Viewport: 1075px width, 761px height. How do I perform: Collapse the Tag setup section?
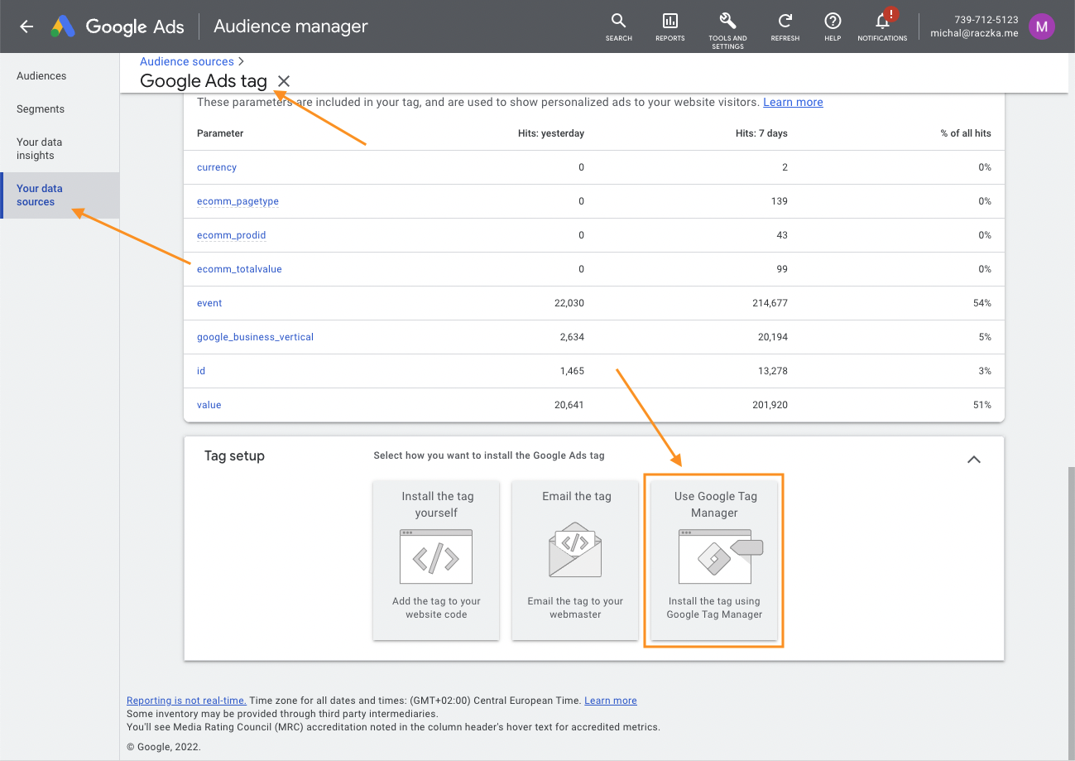pos(974,459)
